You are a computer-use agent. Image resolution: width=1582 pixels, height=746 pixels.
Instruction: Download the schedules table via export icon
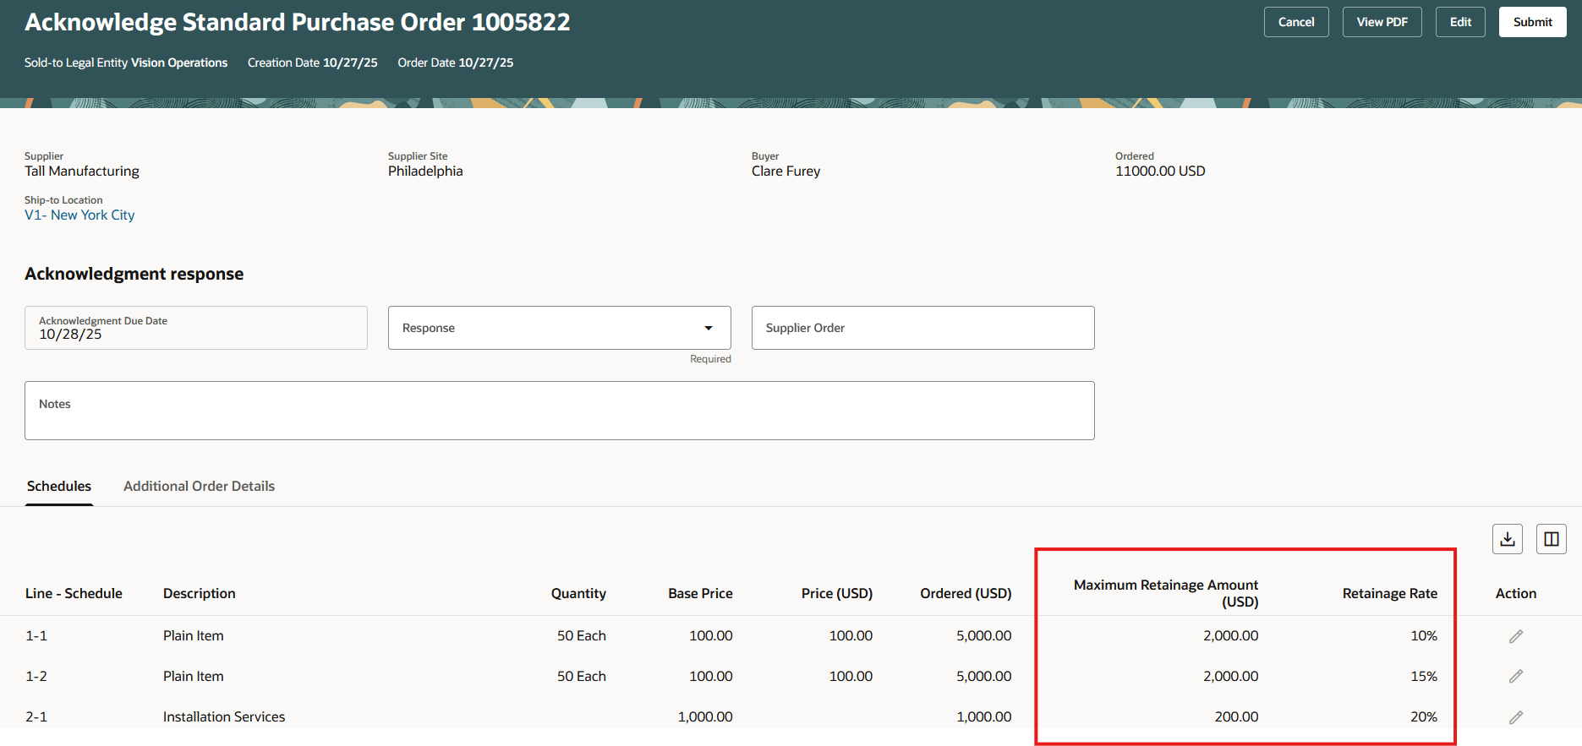pos(1508,539)
